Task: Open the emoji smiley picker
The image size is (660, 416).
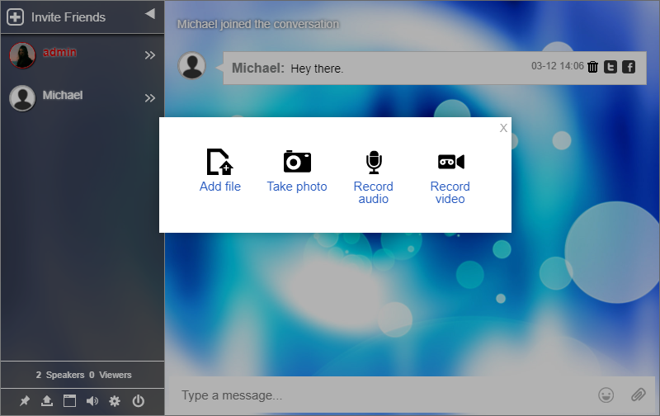Action: click(x=606, y=395)
